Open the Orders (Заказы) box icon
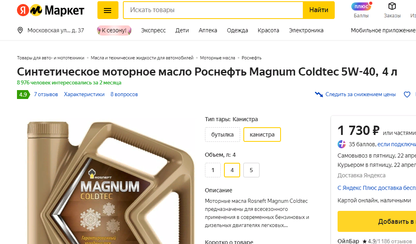The width and height of the screenshot is (416, 244). point(392,6)
